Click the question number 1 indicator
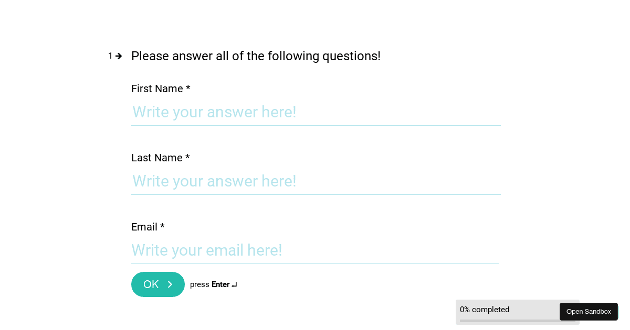Image resolution: width=630 pixels, height=330 pixels. coord(110,56)
